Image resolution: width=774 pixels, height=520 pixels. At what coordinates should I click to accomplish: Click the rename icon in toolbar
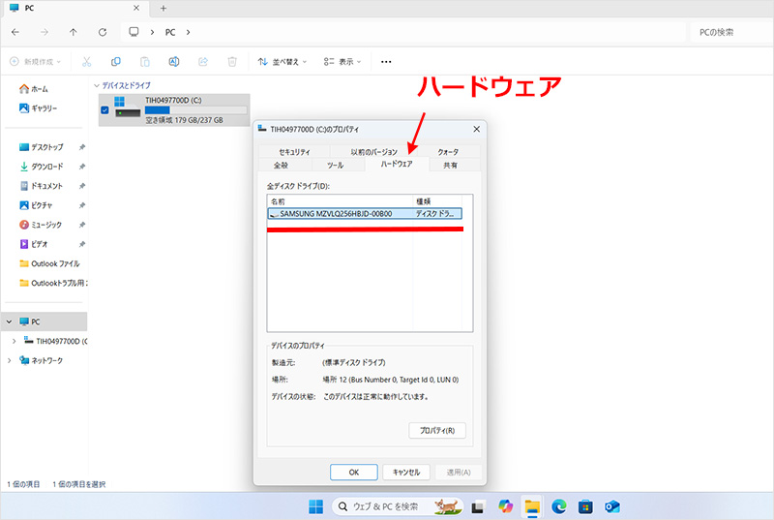174,61
